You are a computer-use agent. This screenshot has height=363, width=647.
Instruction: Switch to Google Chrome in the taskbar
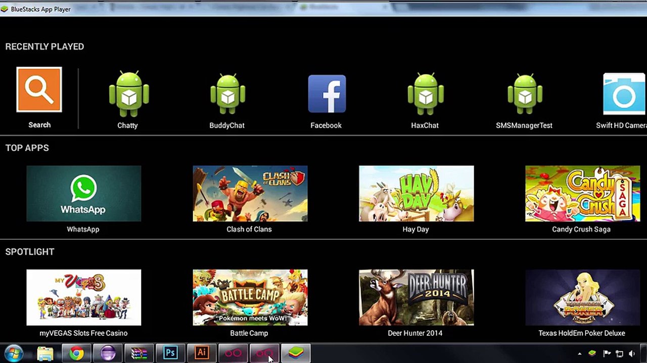click(x=76, y=353)
